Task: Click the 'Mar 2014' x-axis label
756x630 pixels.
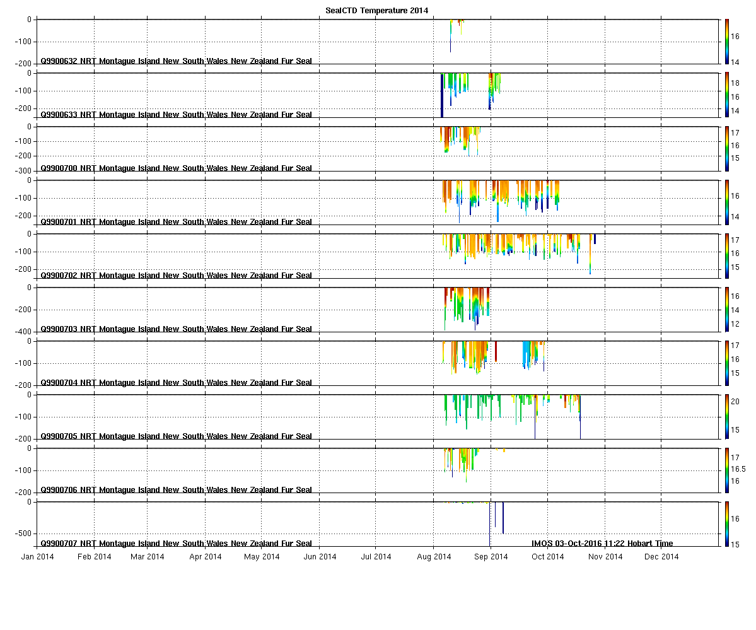Action: coord(148,556)
